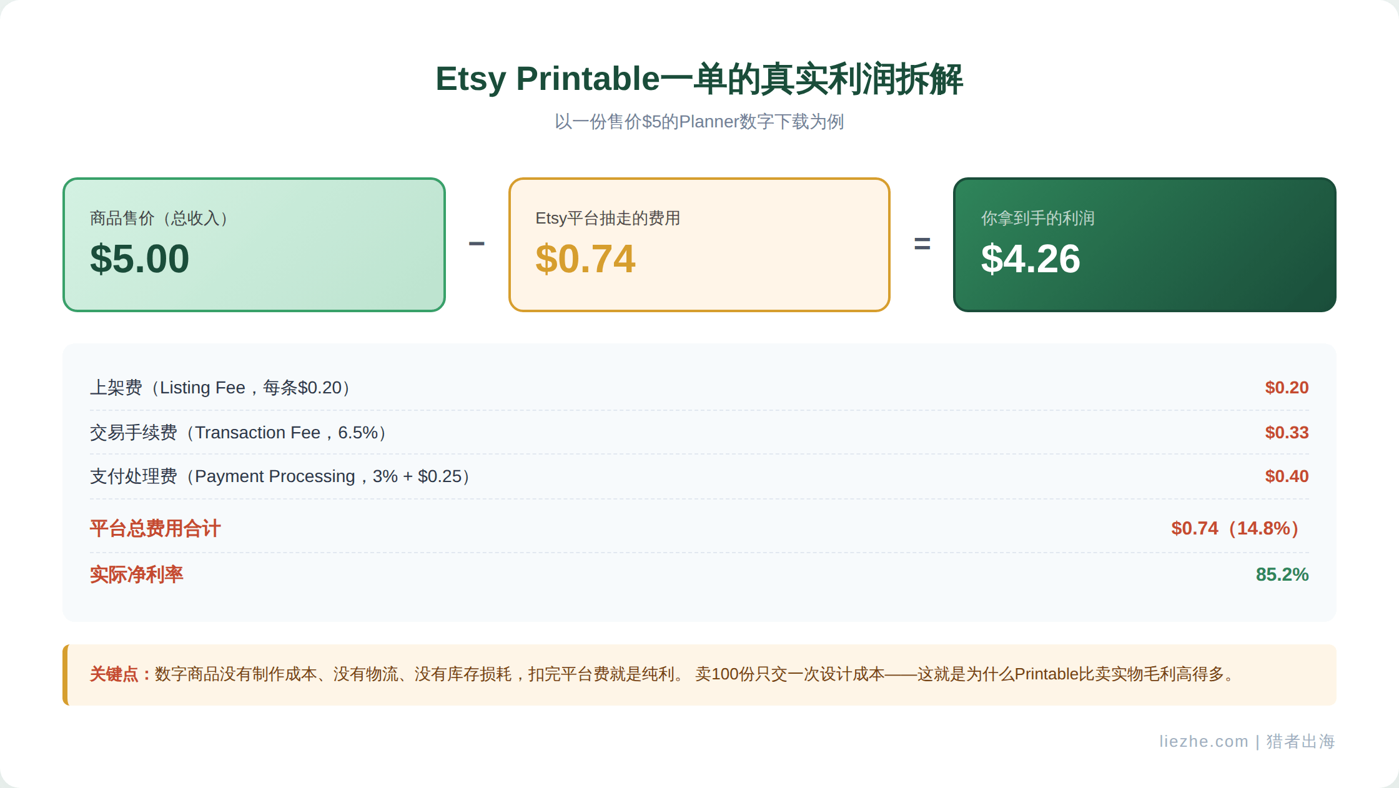Click the '实际净利率' label
1399x788 pixels.
(136, 574)
